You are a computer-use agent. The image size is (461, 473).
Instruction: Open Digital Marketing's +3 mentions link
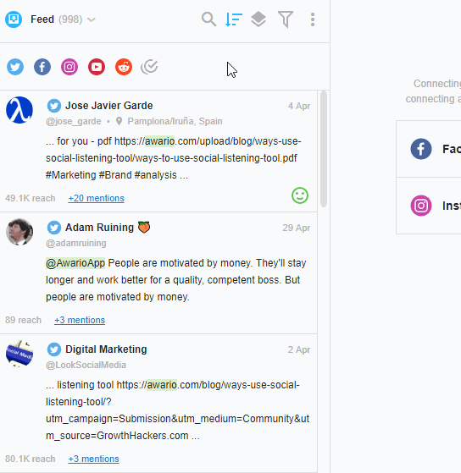93,459
